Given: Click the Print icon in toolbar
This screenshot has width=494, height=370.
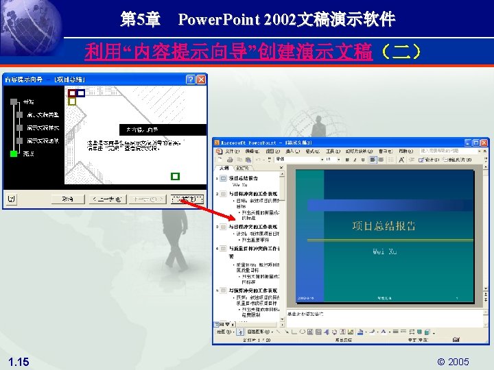Looking at the screenshot, I should coord(230,160).
